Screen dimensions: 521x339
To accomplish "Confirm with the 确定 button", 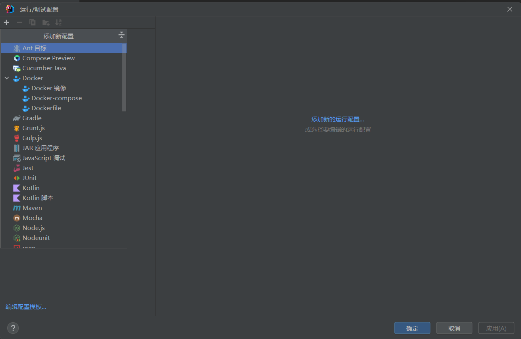I will click(412, 328).
